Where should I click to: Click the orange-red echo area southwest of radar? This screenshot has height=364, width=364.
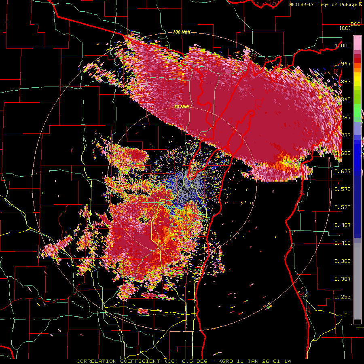point(153,237)
